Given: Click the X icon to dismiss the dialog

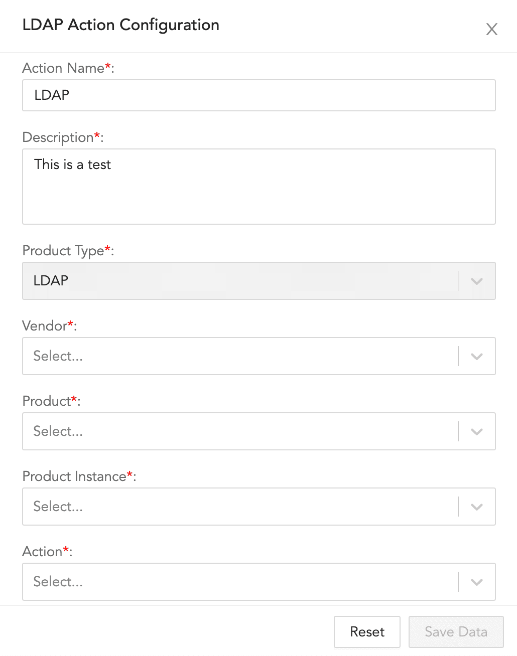Looking at the screenshot, I should pos(491,29).
